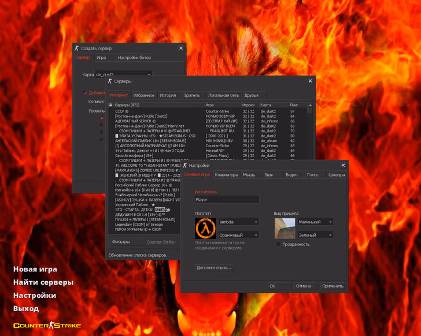This screenshot has height=336, width=421.
Task: Click the Counter-Strike logo at bottom left
Action: point(47,326)
